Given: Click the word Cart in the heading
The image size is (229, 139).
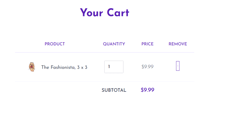Looking at the screenshot, I should coord(118,13).
